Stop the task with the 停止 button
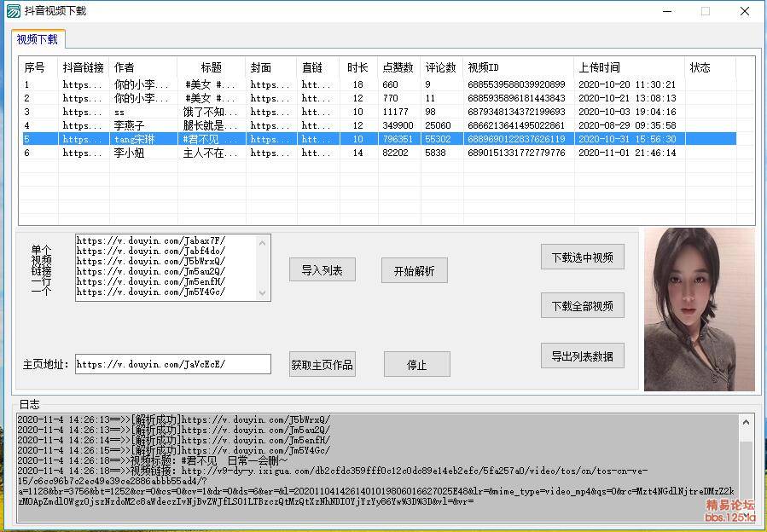The image size is (767, 532). [416, 364]
